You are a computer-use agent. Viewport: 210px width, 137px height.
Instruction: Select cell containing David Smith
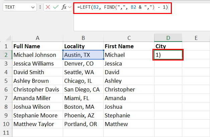coord(38,72)
